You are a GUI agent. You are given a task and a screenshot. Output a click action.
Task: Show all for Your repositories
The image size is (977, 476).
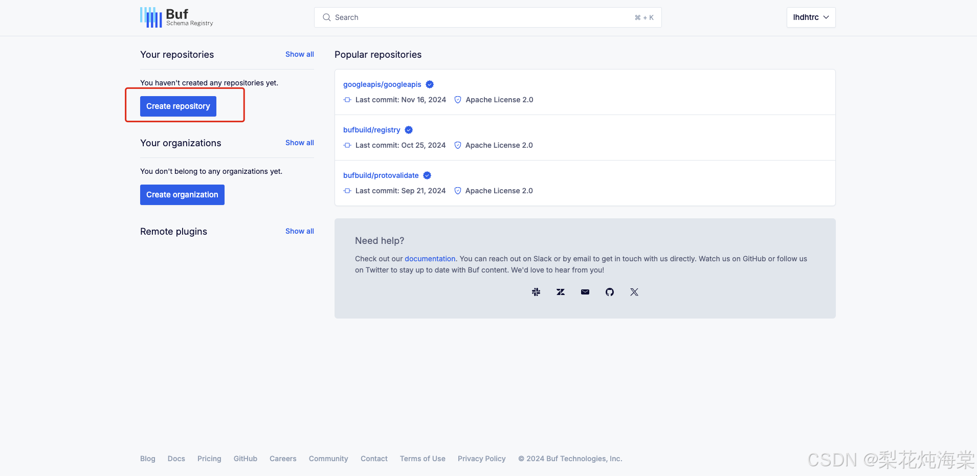pos(300,54)
